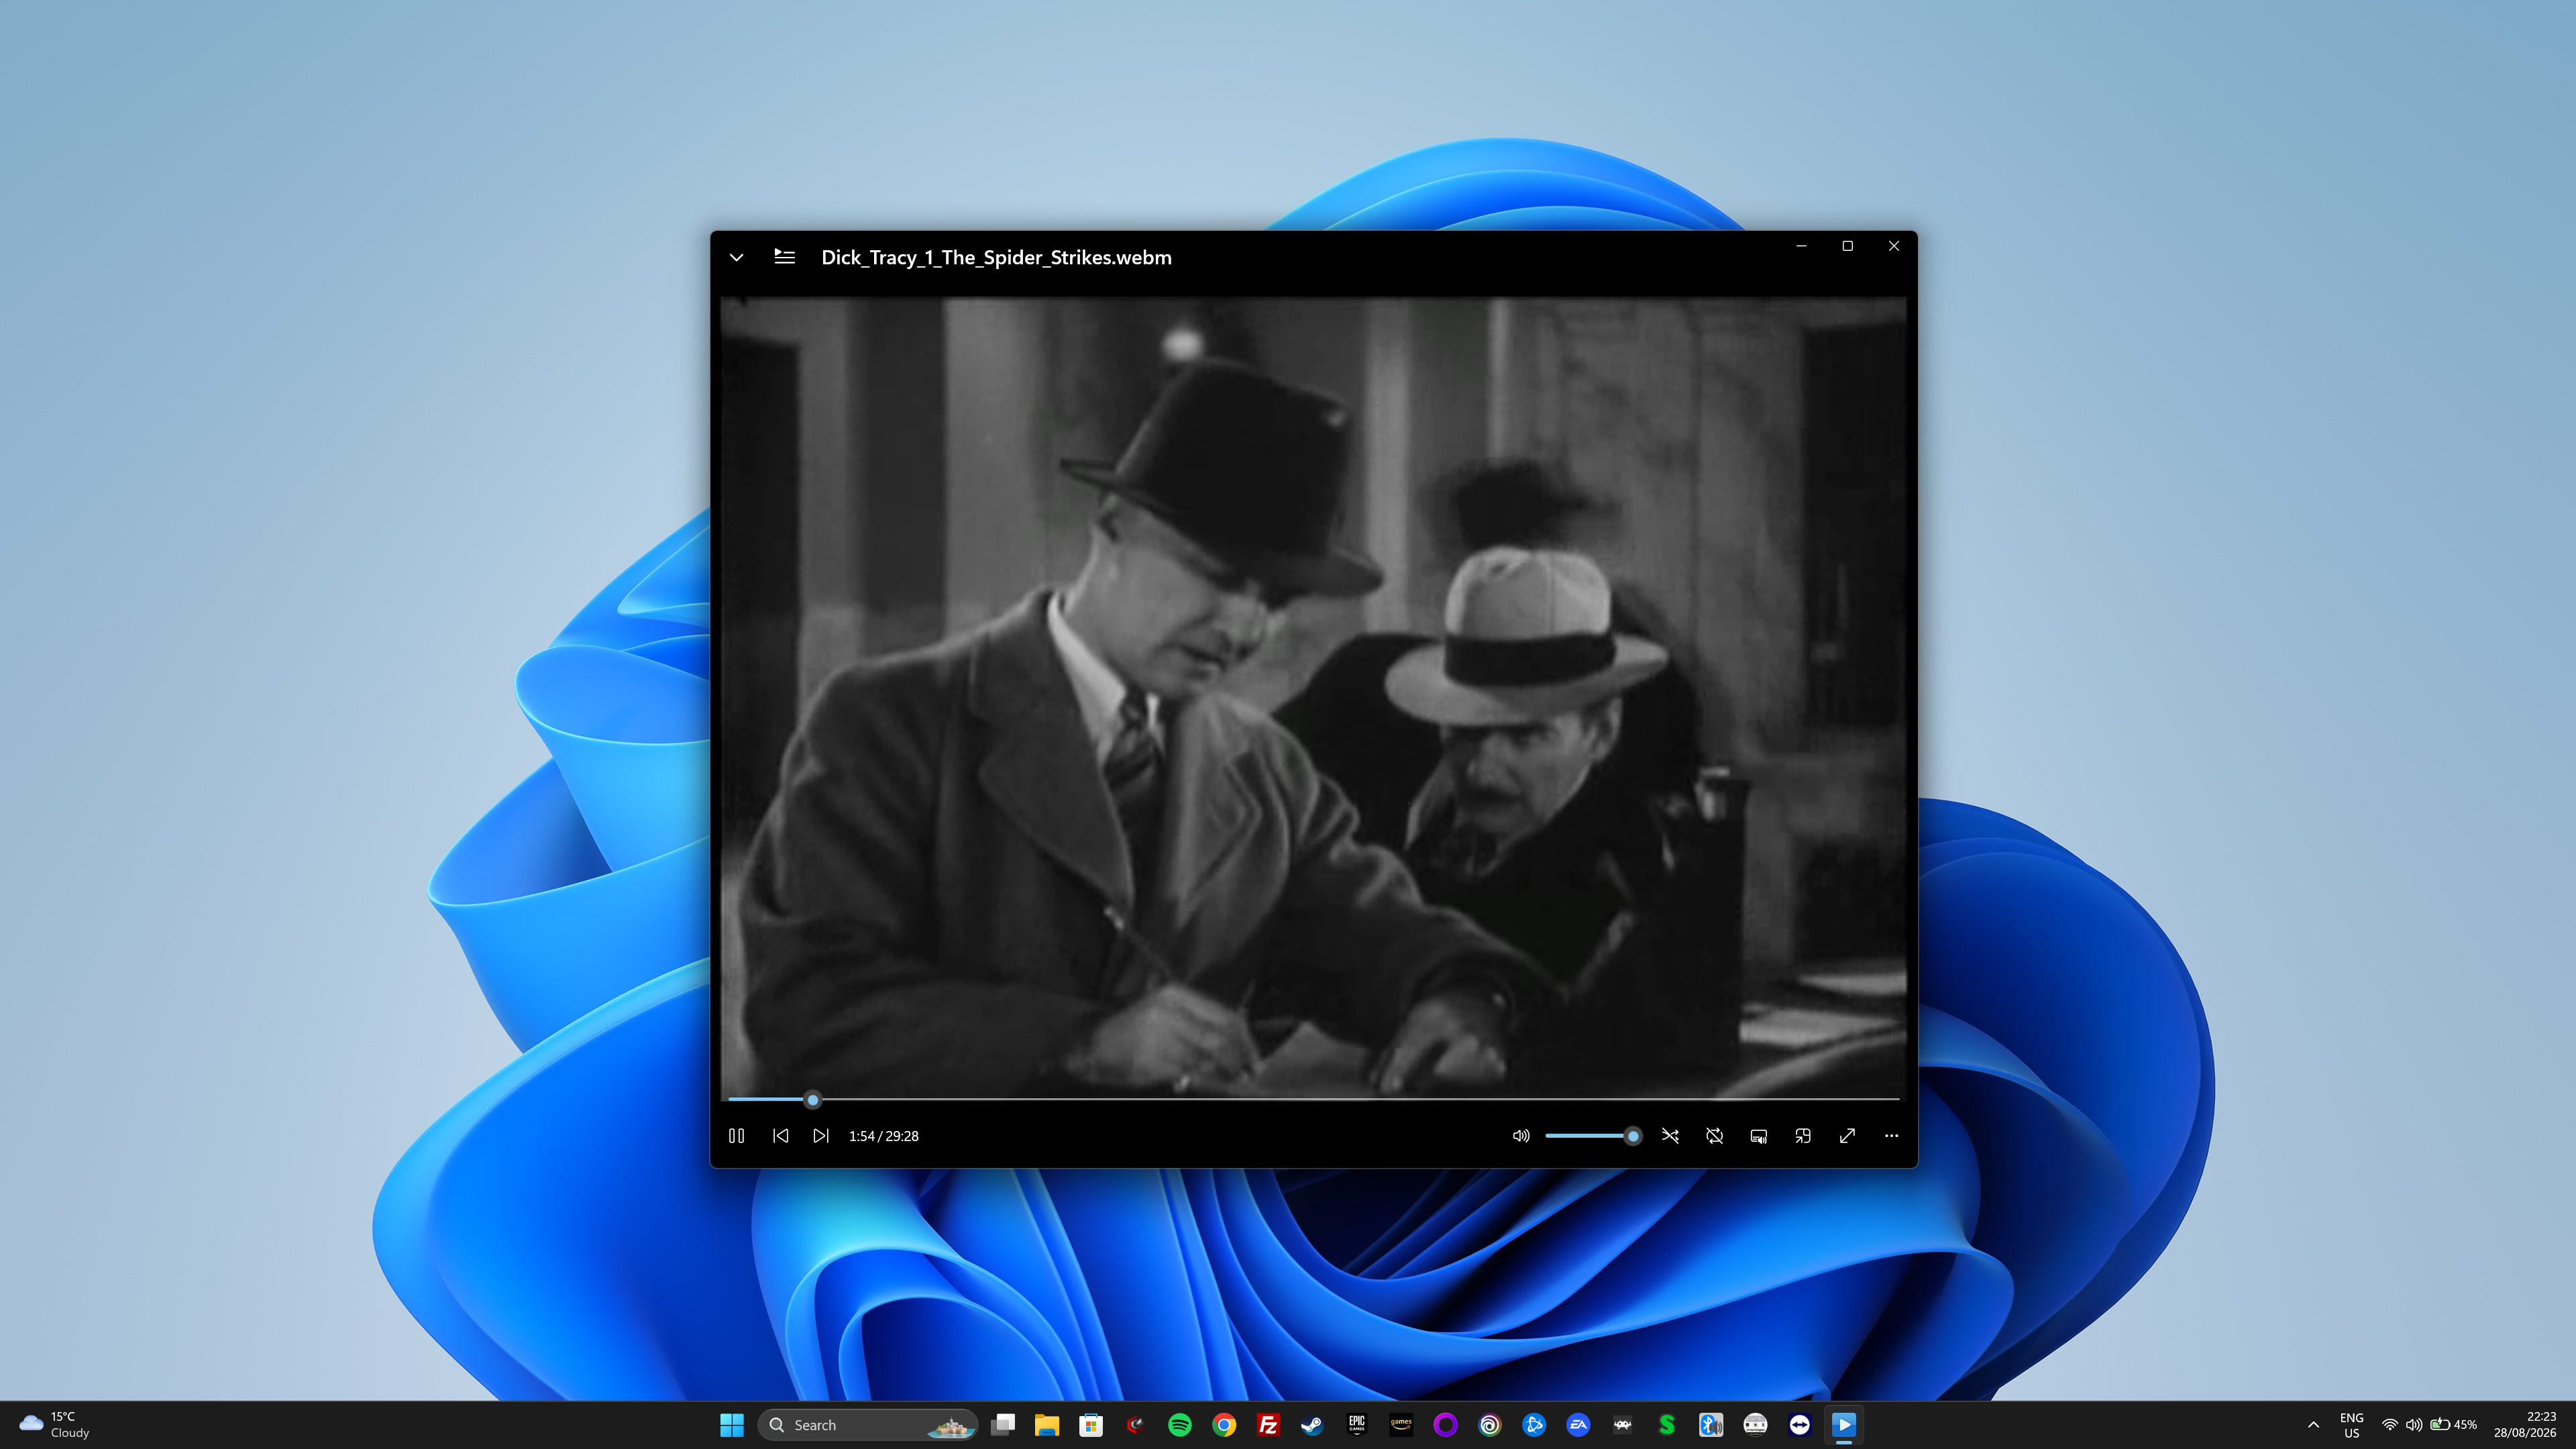Open the play queue list

pyautogui.click(x=785, y=257)
